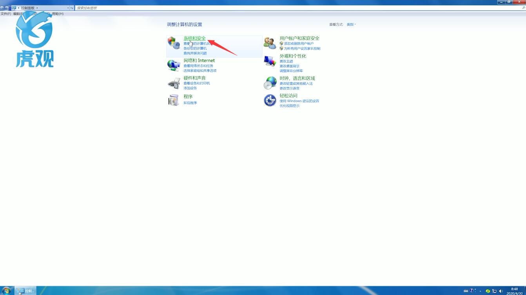The height and width of the screenshot is (295, 526).
Task: Click 使用 Windows 建议的设置 link
Action: (299, 101)
